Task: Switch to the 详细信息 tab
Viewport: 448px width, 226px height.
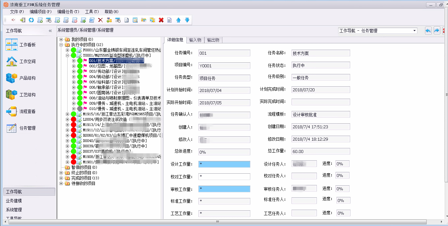Action: pyautogui.click(x=175, y=40)
